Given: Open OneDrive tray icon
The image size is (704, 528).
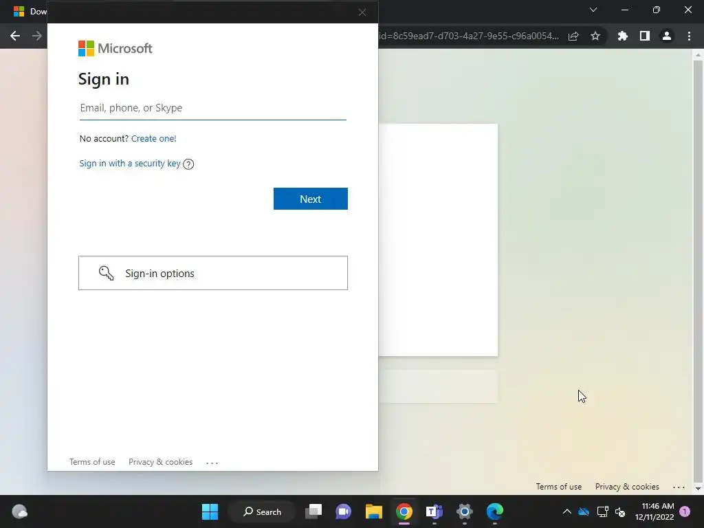Looking at the screenshot, I should coord(584,511).
